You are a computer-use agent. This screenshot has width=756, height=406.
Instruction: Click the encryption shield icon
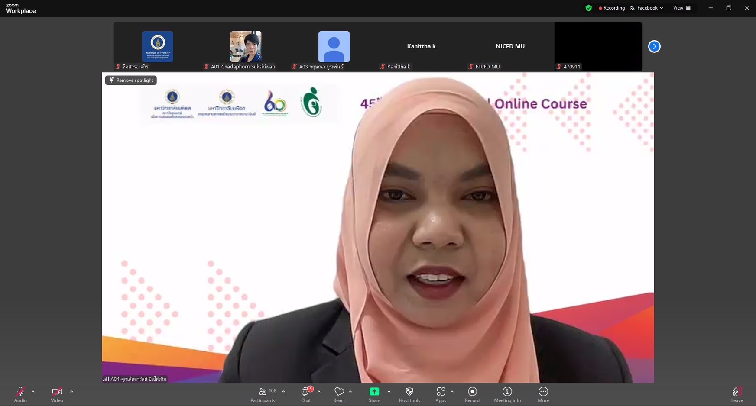pyautogui.click(x=588, y=8)
